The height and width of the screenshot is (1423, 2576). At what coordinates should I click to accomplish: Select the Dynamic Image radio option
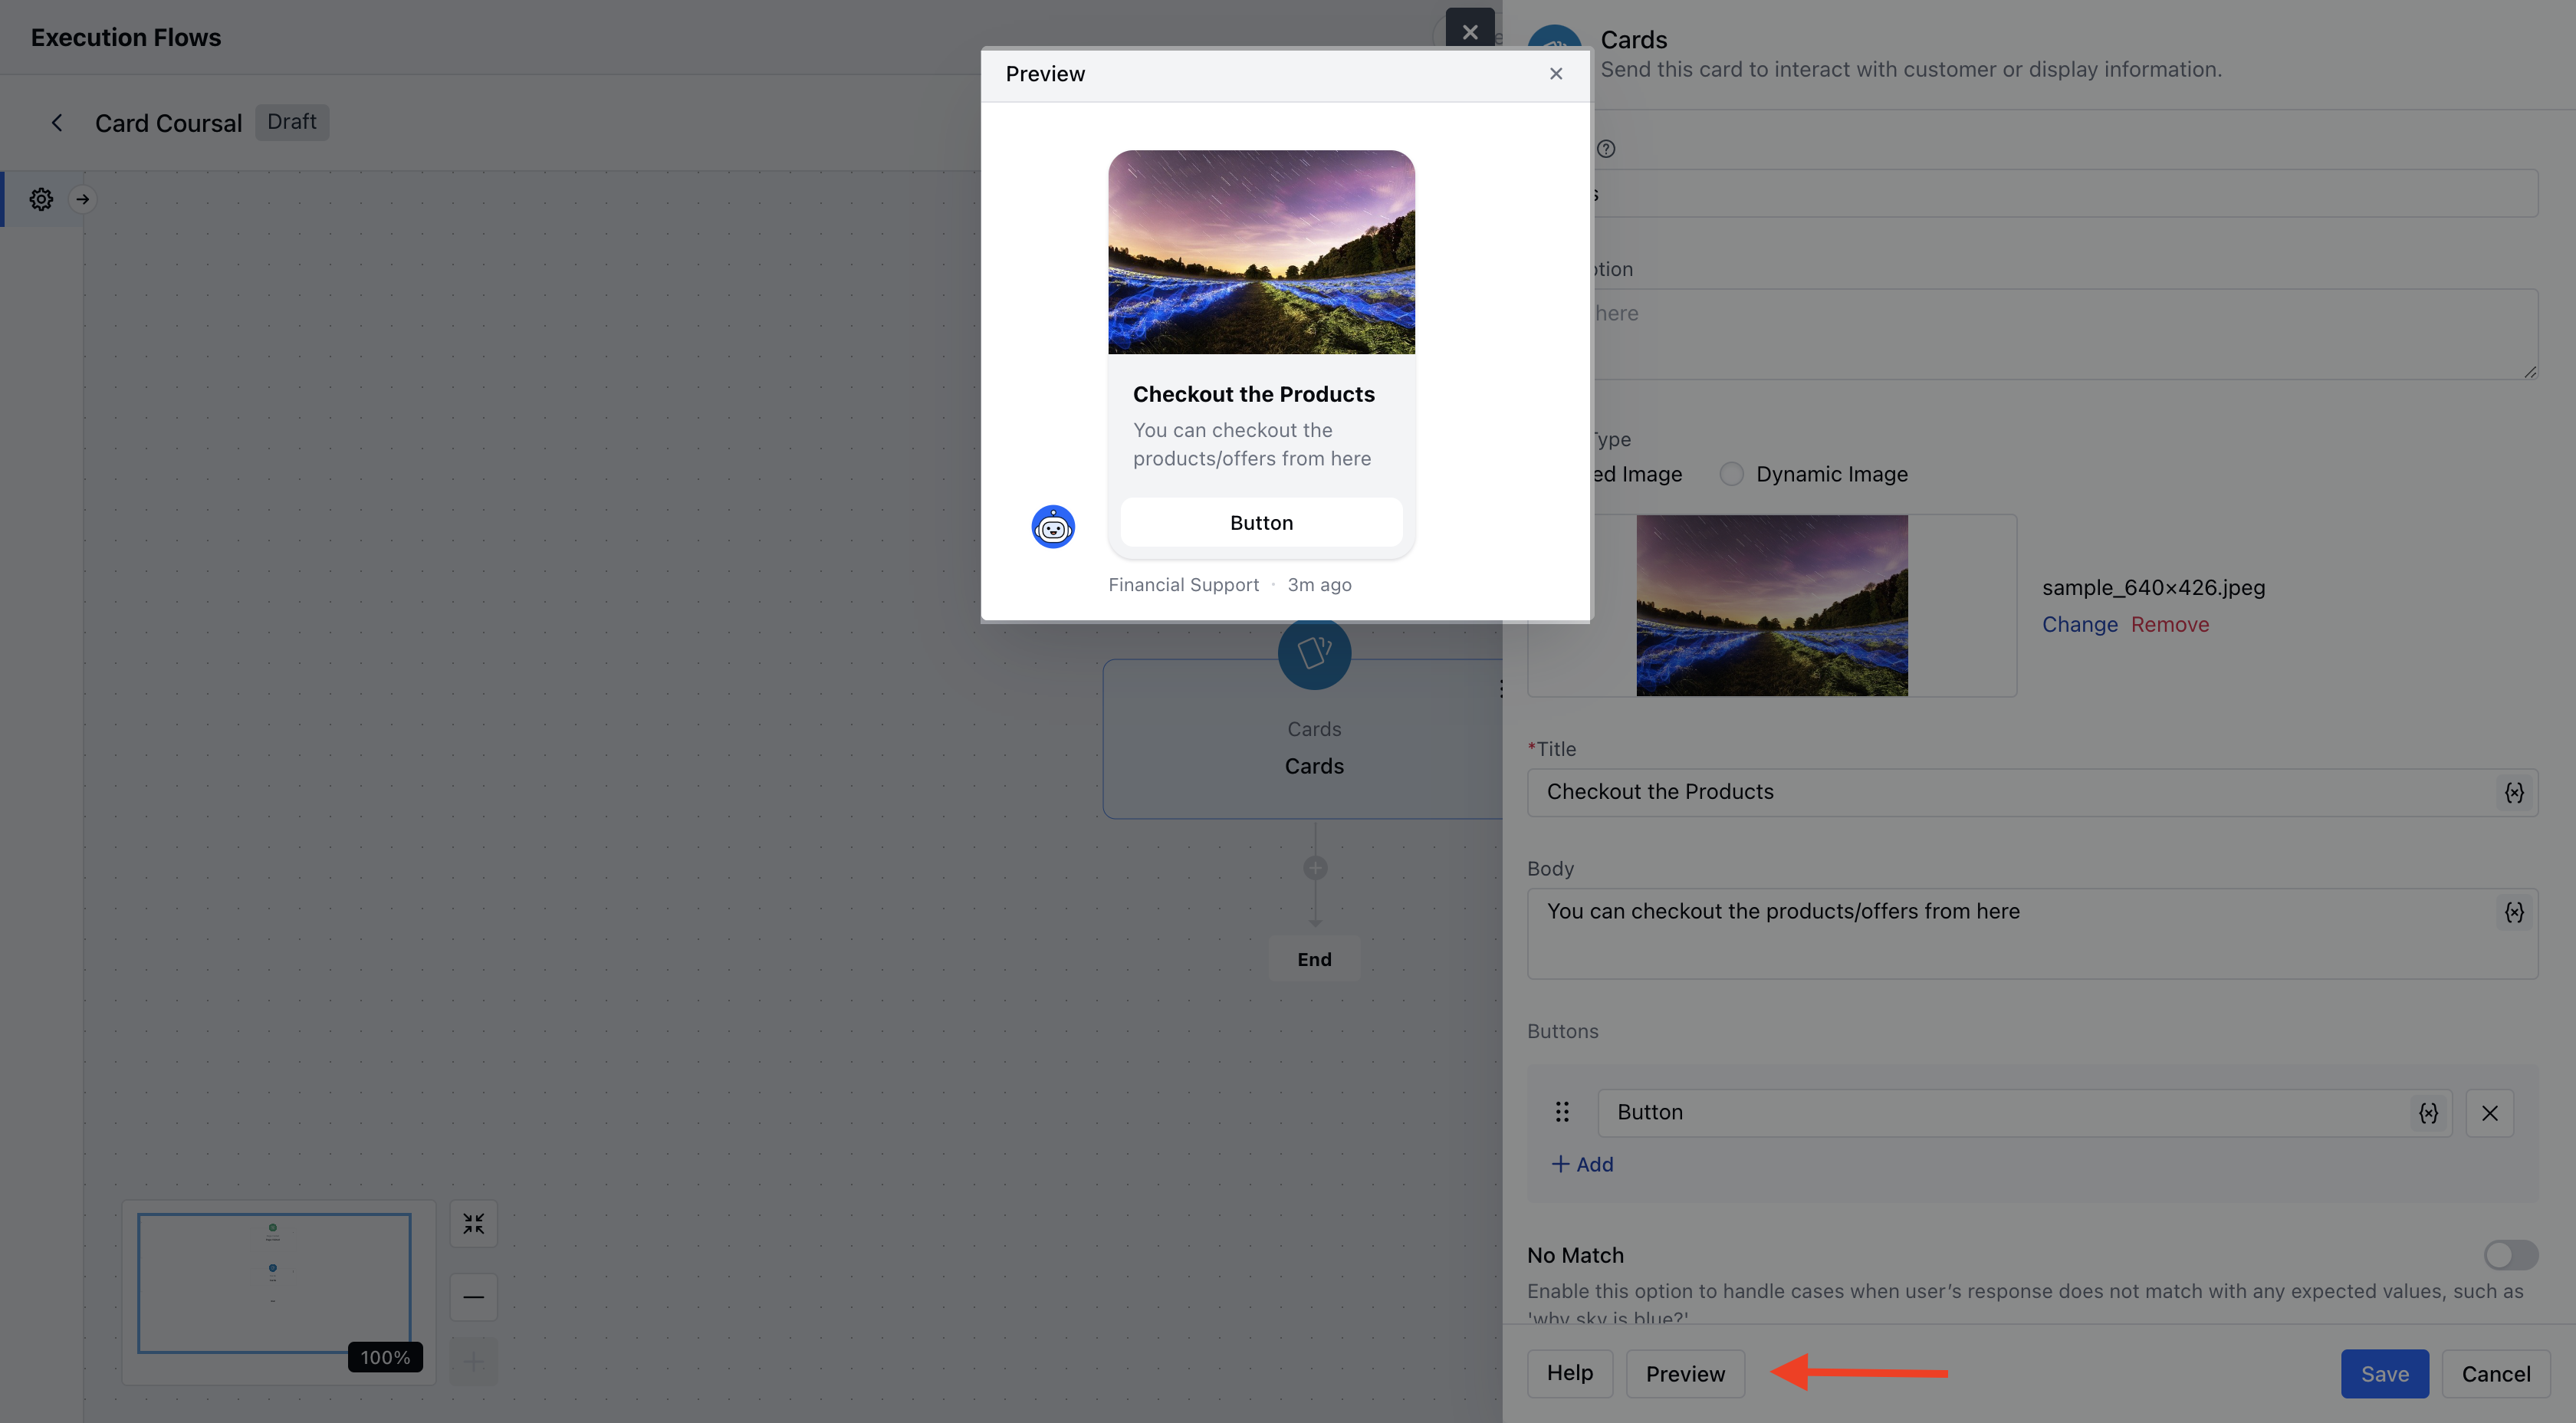1731,474
